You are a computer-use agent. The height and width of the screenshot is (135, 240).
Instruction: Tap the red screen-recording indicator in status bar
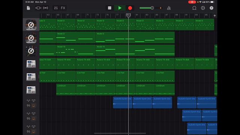pos(192,2)
